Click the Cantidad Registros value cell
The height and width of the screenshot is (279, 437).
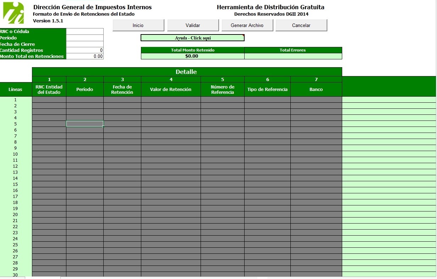pos(84,50)
